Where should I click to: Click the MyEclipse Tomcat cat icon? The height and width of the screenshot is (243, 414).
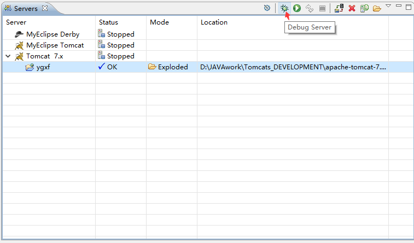(19, 45)
